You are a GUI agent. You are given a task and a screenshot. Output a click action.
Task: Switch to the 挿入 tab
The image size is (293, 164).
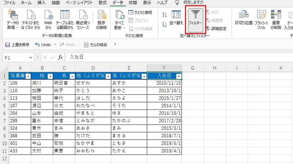click(41, 3)
